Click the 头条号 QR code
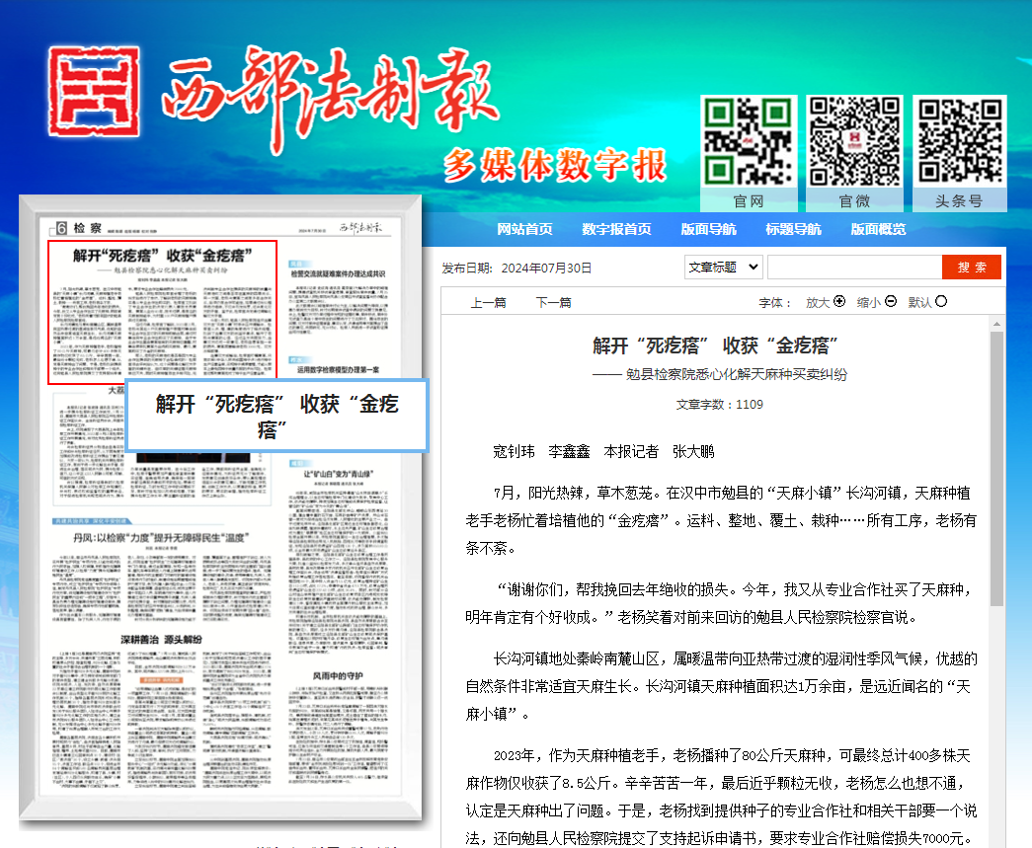The width and height of the screenshot is (1032, 848). [960, 141]
